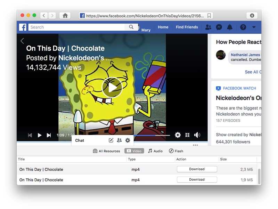Image resolution: width=278 pixels, height=209 pixels.
Task: Switch to the Audio resources filter
Action: coord(155,151)
